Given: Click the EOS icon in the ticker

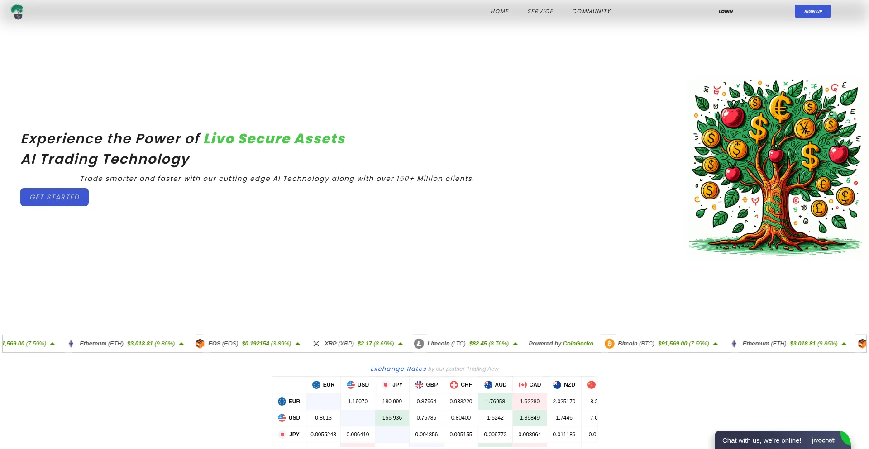Looking at the screenshot, I should pos(200,344).
